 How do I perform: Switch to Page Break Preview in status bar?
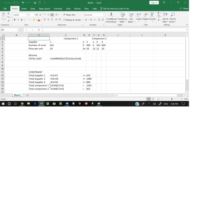[x=158, y=99]
